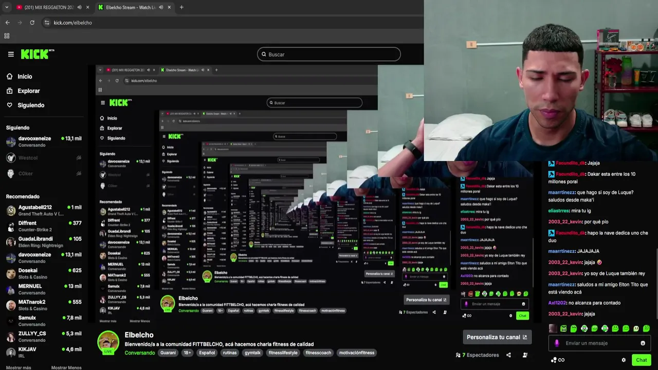Go back with the browser back arrow
658x370 pixels.
pos(7,23)
